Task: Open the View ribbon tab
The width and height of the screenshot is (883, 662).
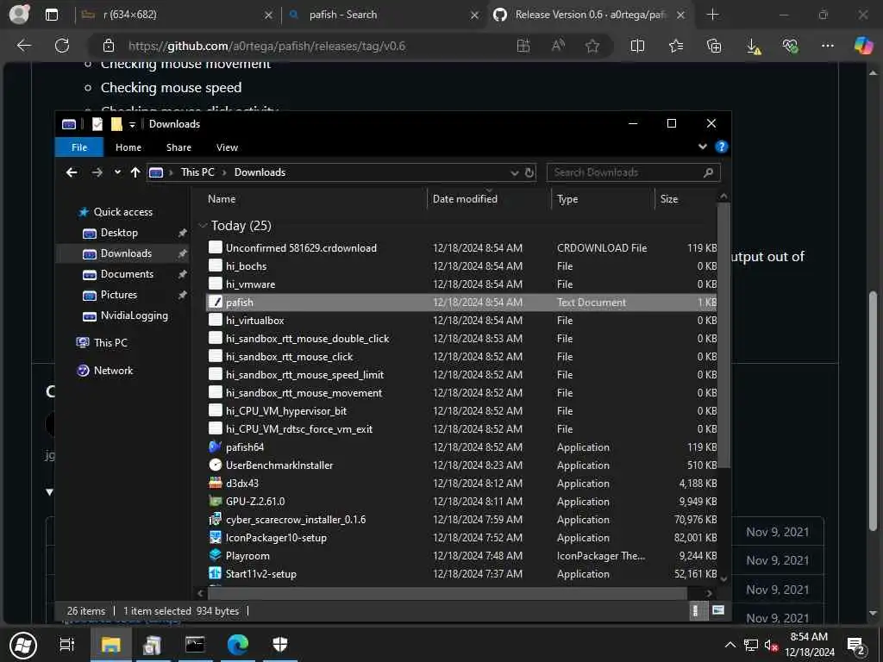Action: coord(227,147)
